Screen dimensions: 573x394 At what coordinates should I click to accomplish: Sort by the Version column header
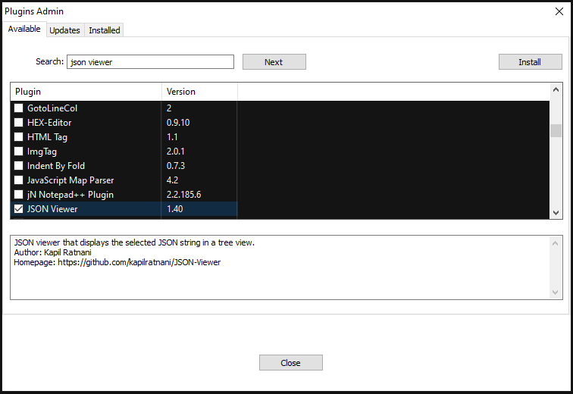coord(199,92)
